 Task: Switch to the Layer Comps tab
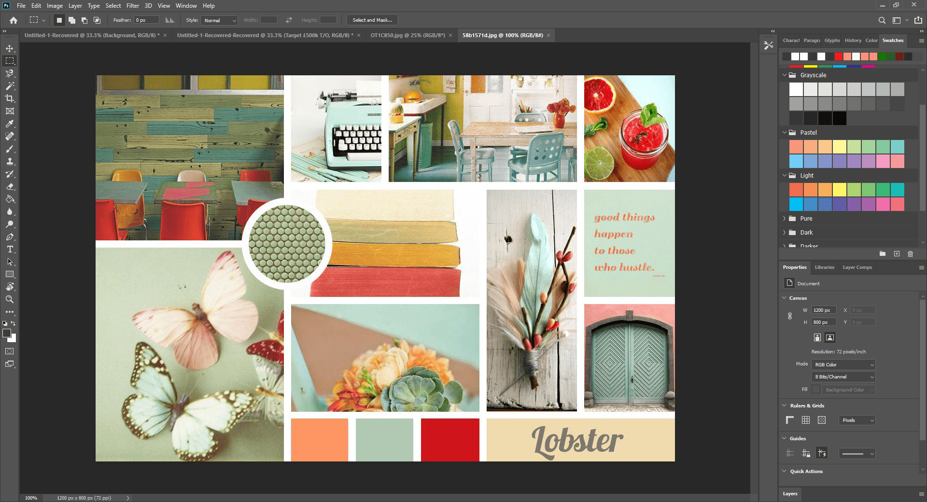point(857,267)
